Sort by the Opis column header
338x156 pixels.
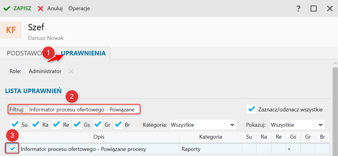tap(99, 137)
